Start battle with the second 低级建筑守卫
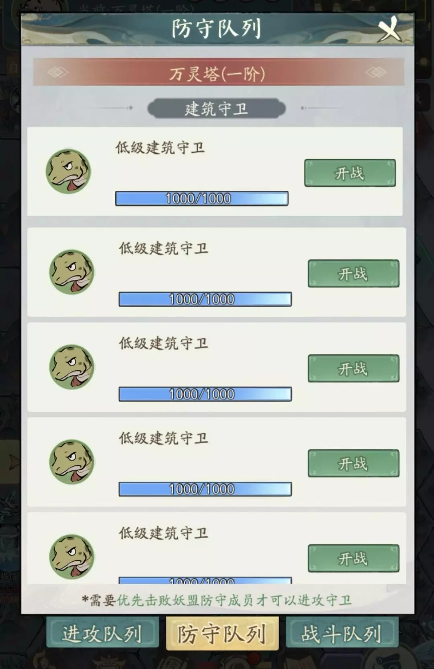 tap(354, 273)
